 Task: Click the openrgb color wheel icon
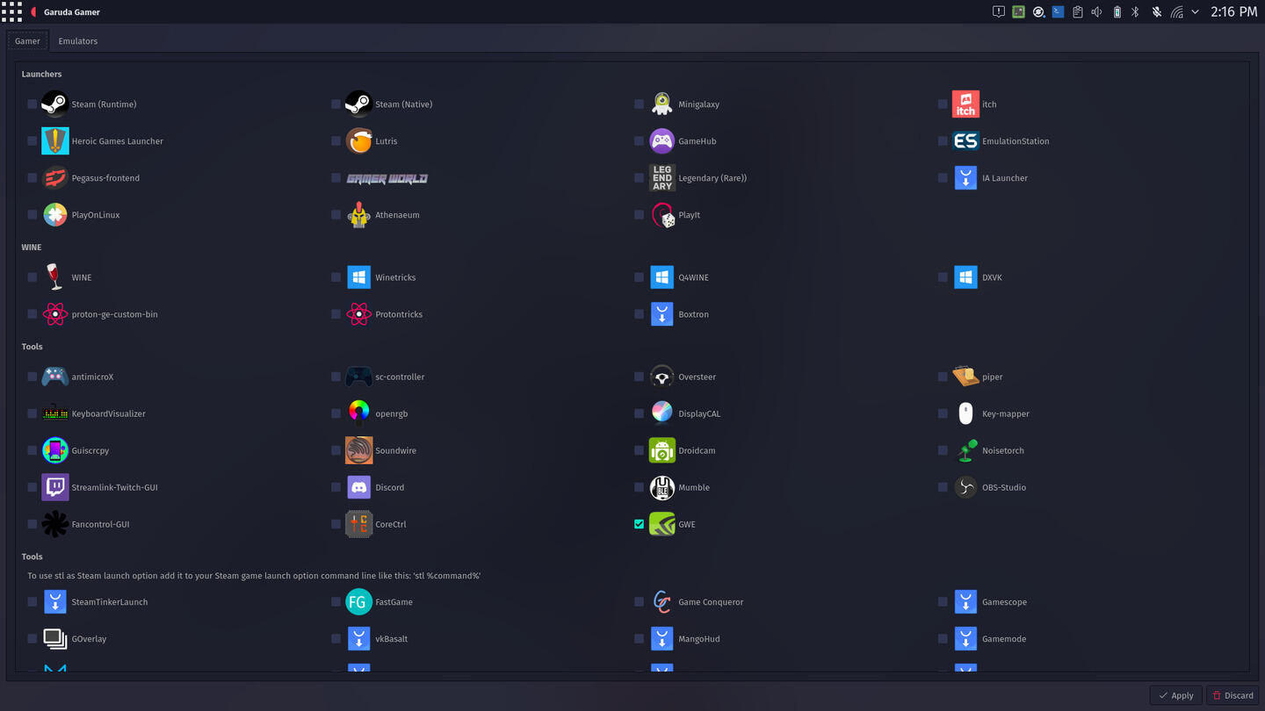pyautogui.click(x=358, y=413)
